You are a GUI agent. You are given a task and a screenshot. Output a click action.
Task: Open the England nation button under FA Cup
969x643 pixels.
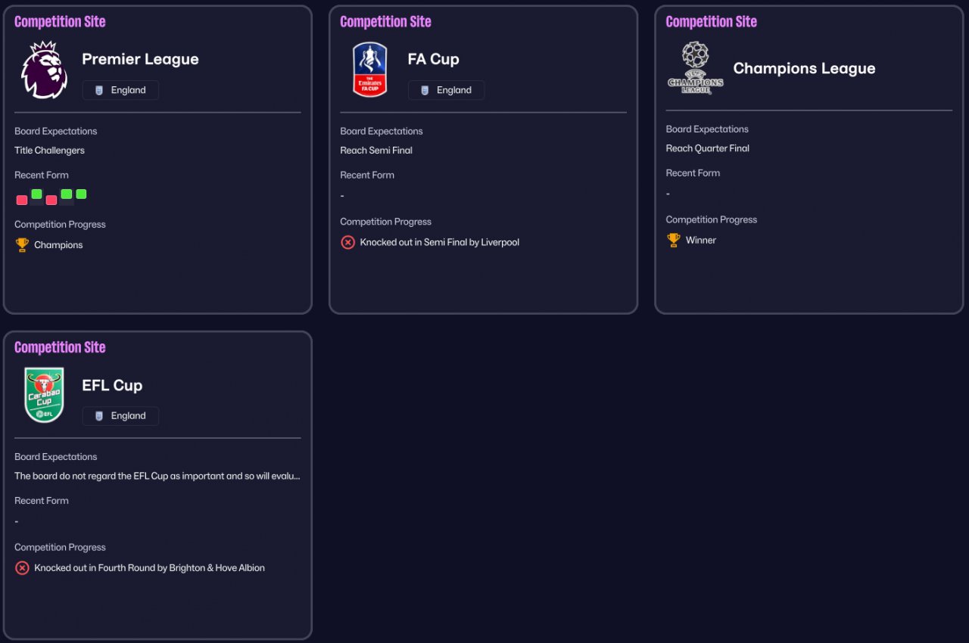(x=446, y=90)
